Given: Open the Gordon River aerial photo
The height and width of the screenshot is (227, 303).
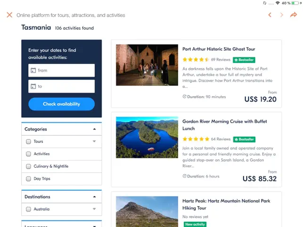Looking at the screenshot, I should pyautogui.click(x=147, y=138).
